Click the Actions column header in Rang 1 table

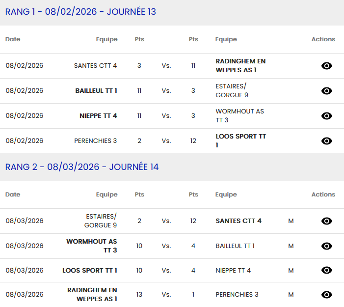(x=323, y=39)
